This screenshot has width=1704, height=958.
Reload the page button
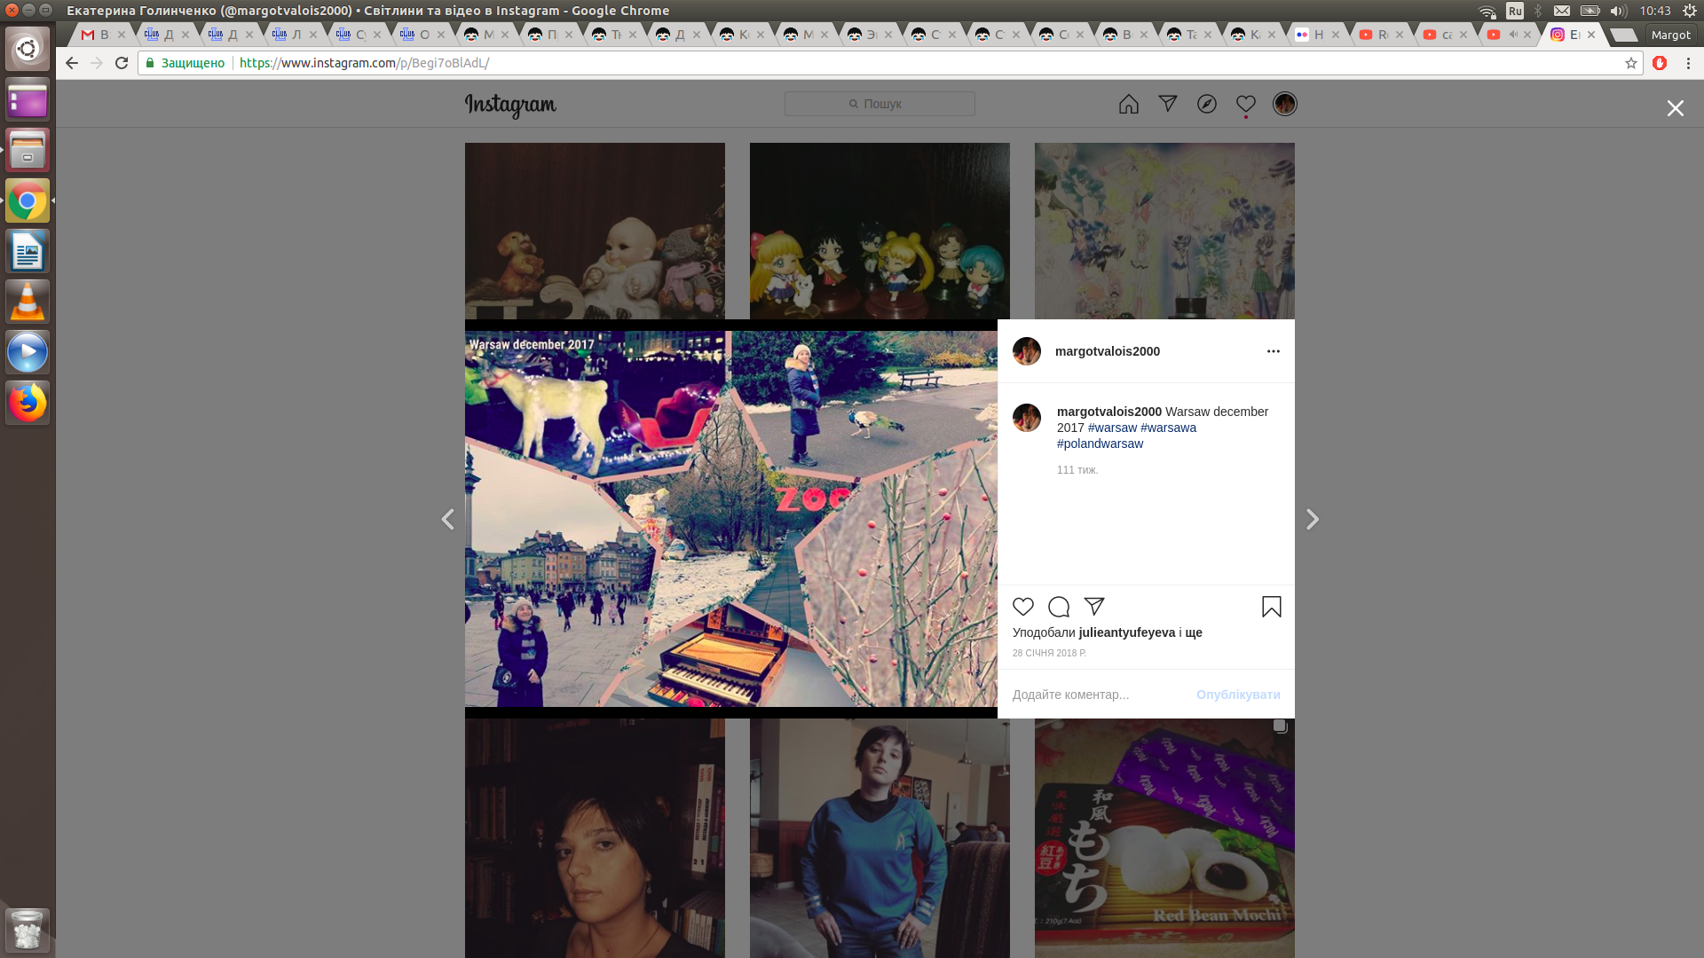pyautogui.click(x=122, y=63)
